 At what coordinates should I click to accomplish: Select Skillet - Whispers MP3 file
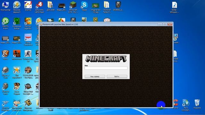(x=174, y=7)
